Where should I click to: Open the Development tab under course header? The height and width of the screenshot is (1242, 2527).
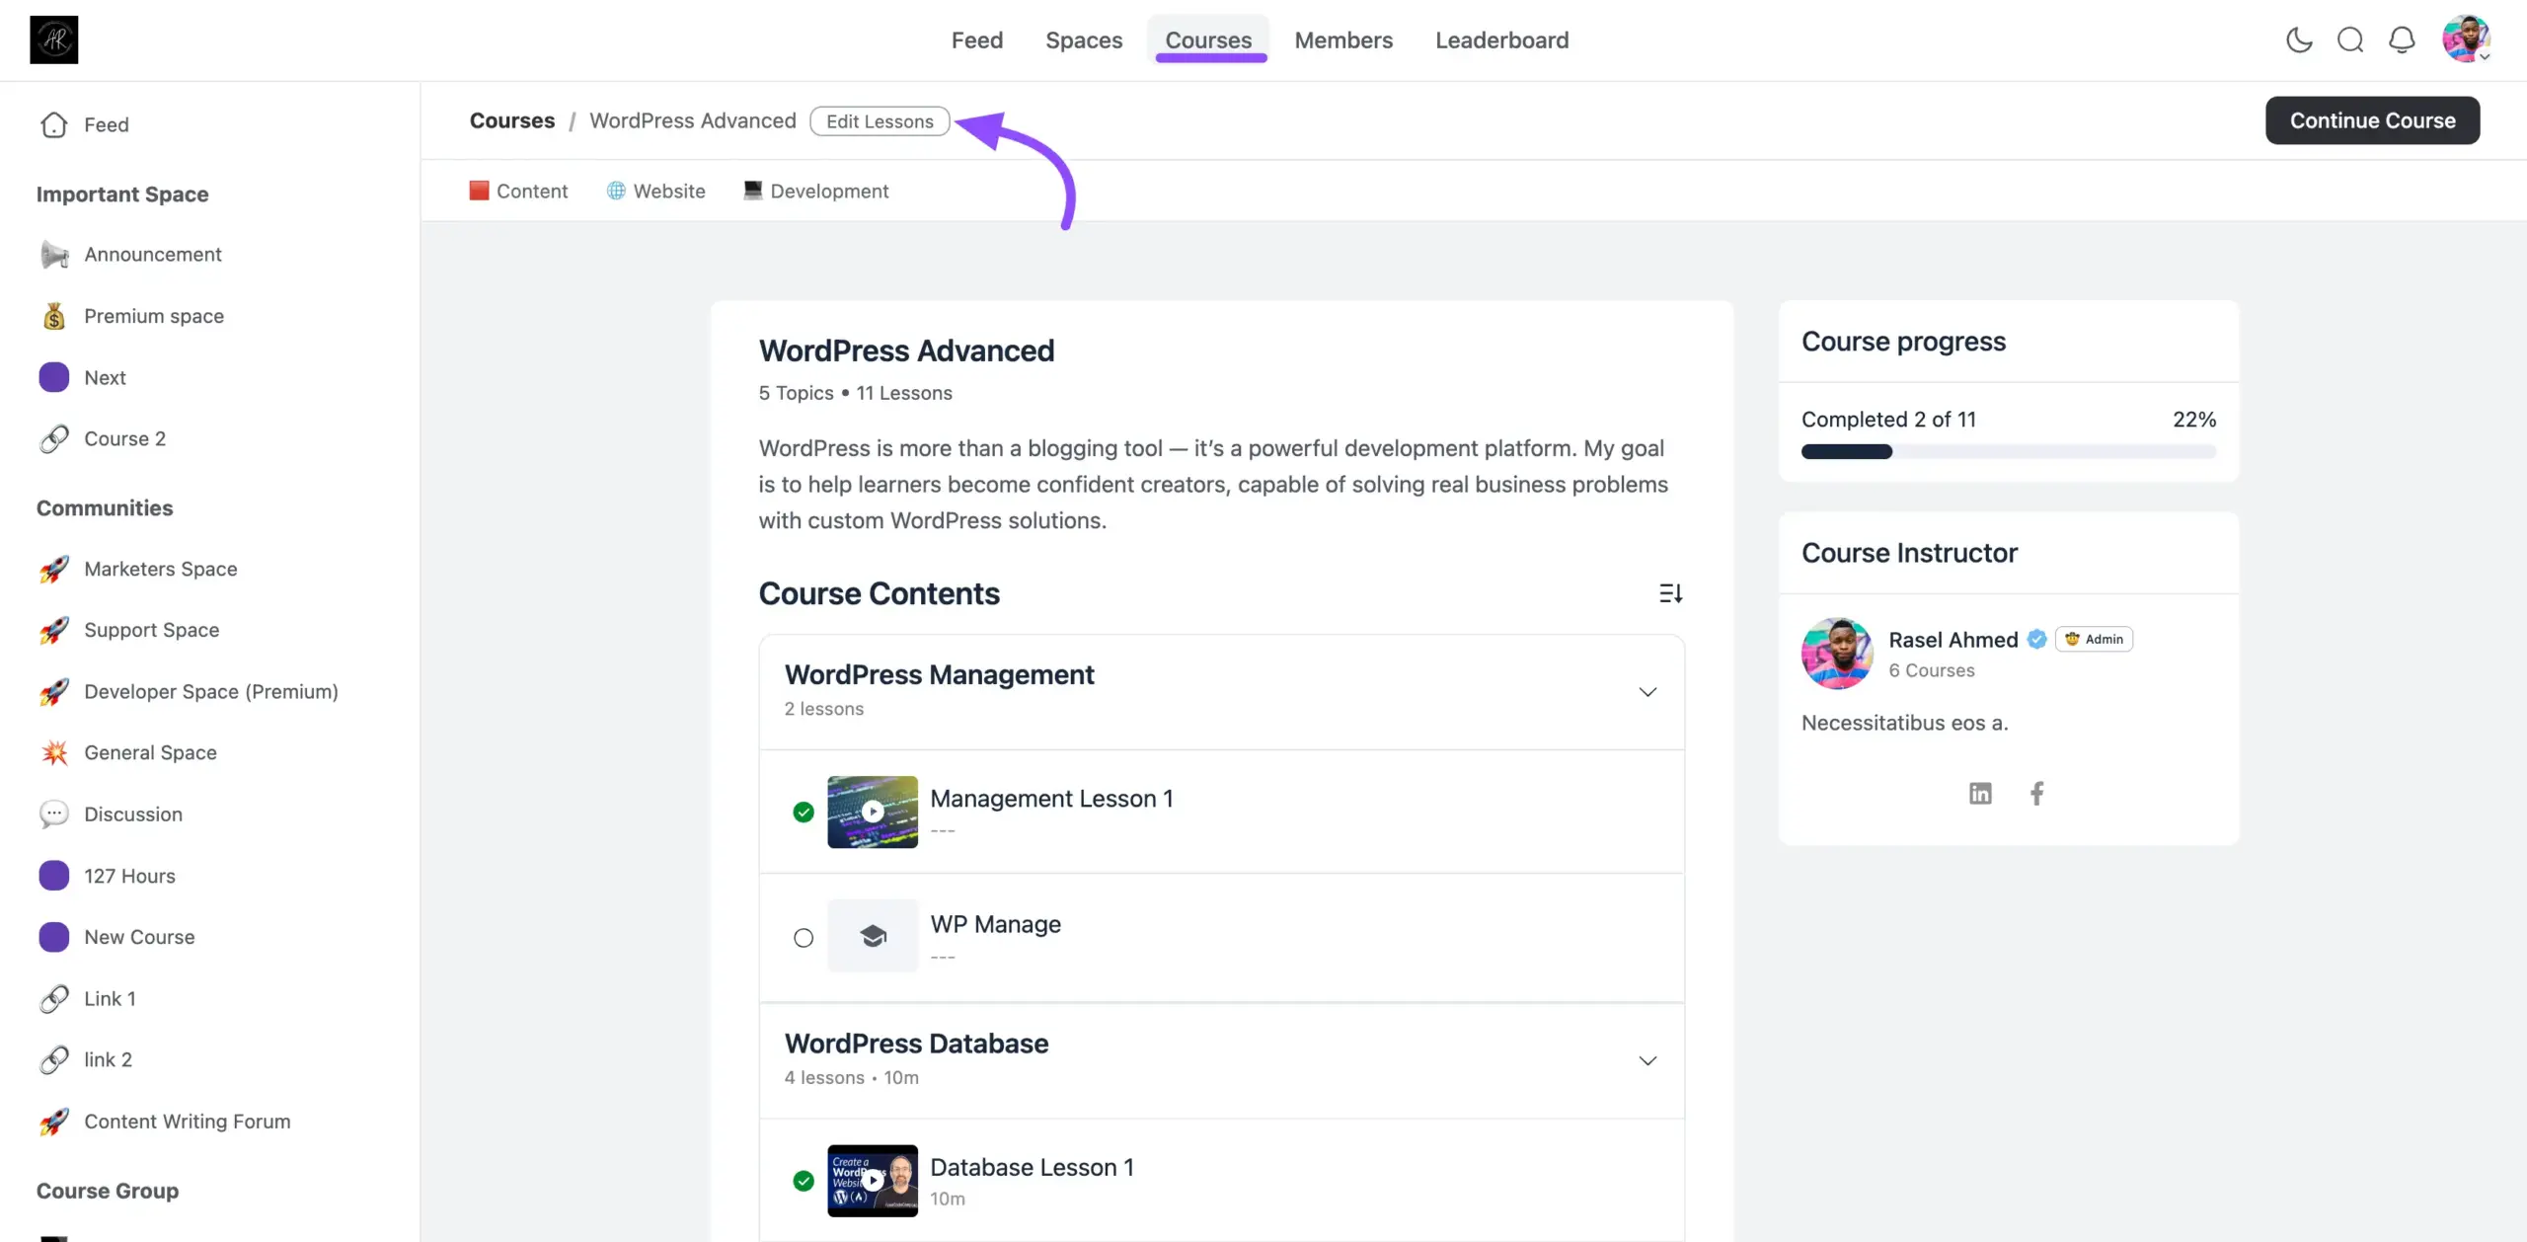point(816,191)
